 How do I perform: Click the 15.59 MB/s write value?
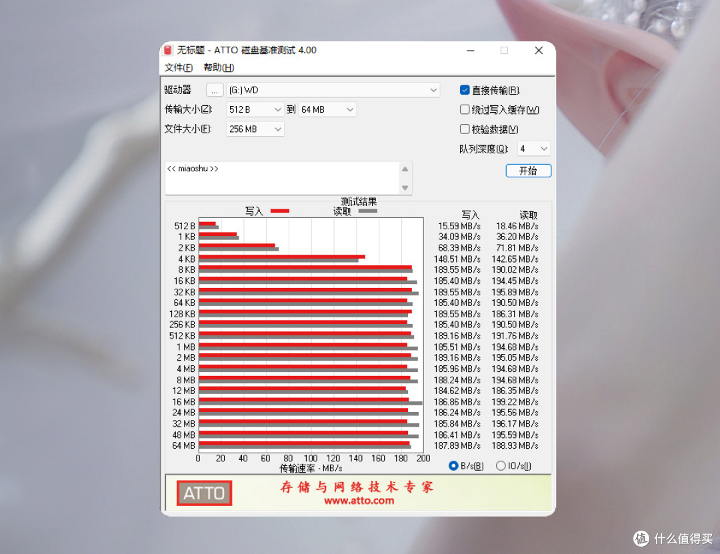coord(459,226)
